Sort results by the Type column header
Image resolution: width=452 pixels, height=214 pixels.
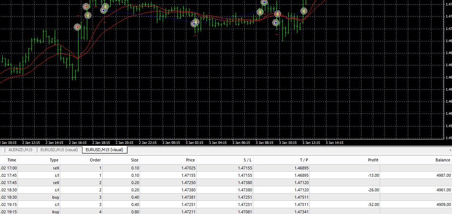54,160
